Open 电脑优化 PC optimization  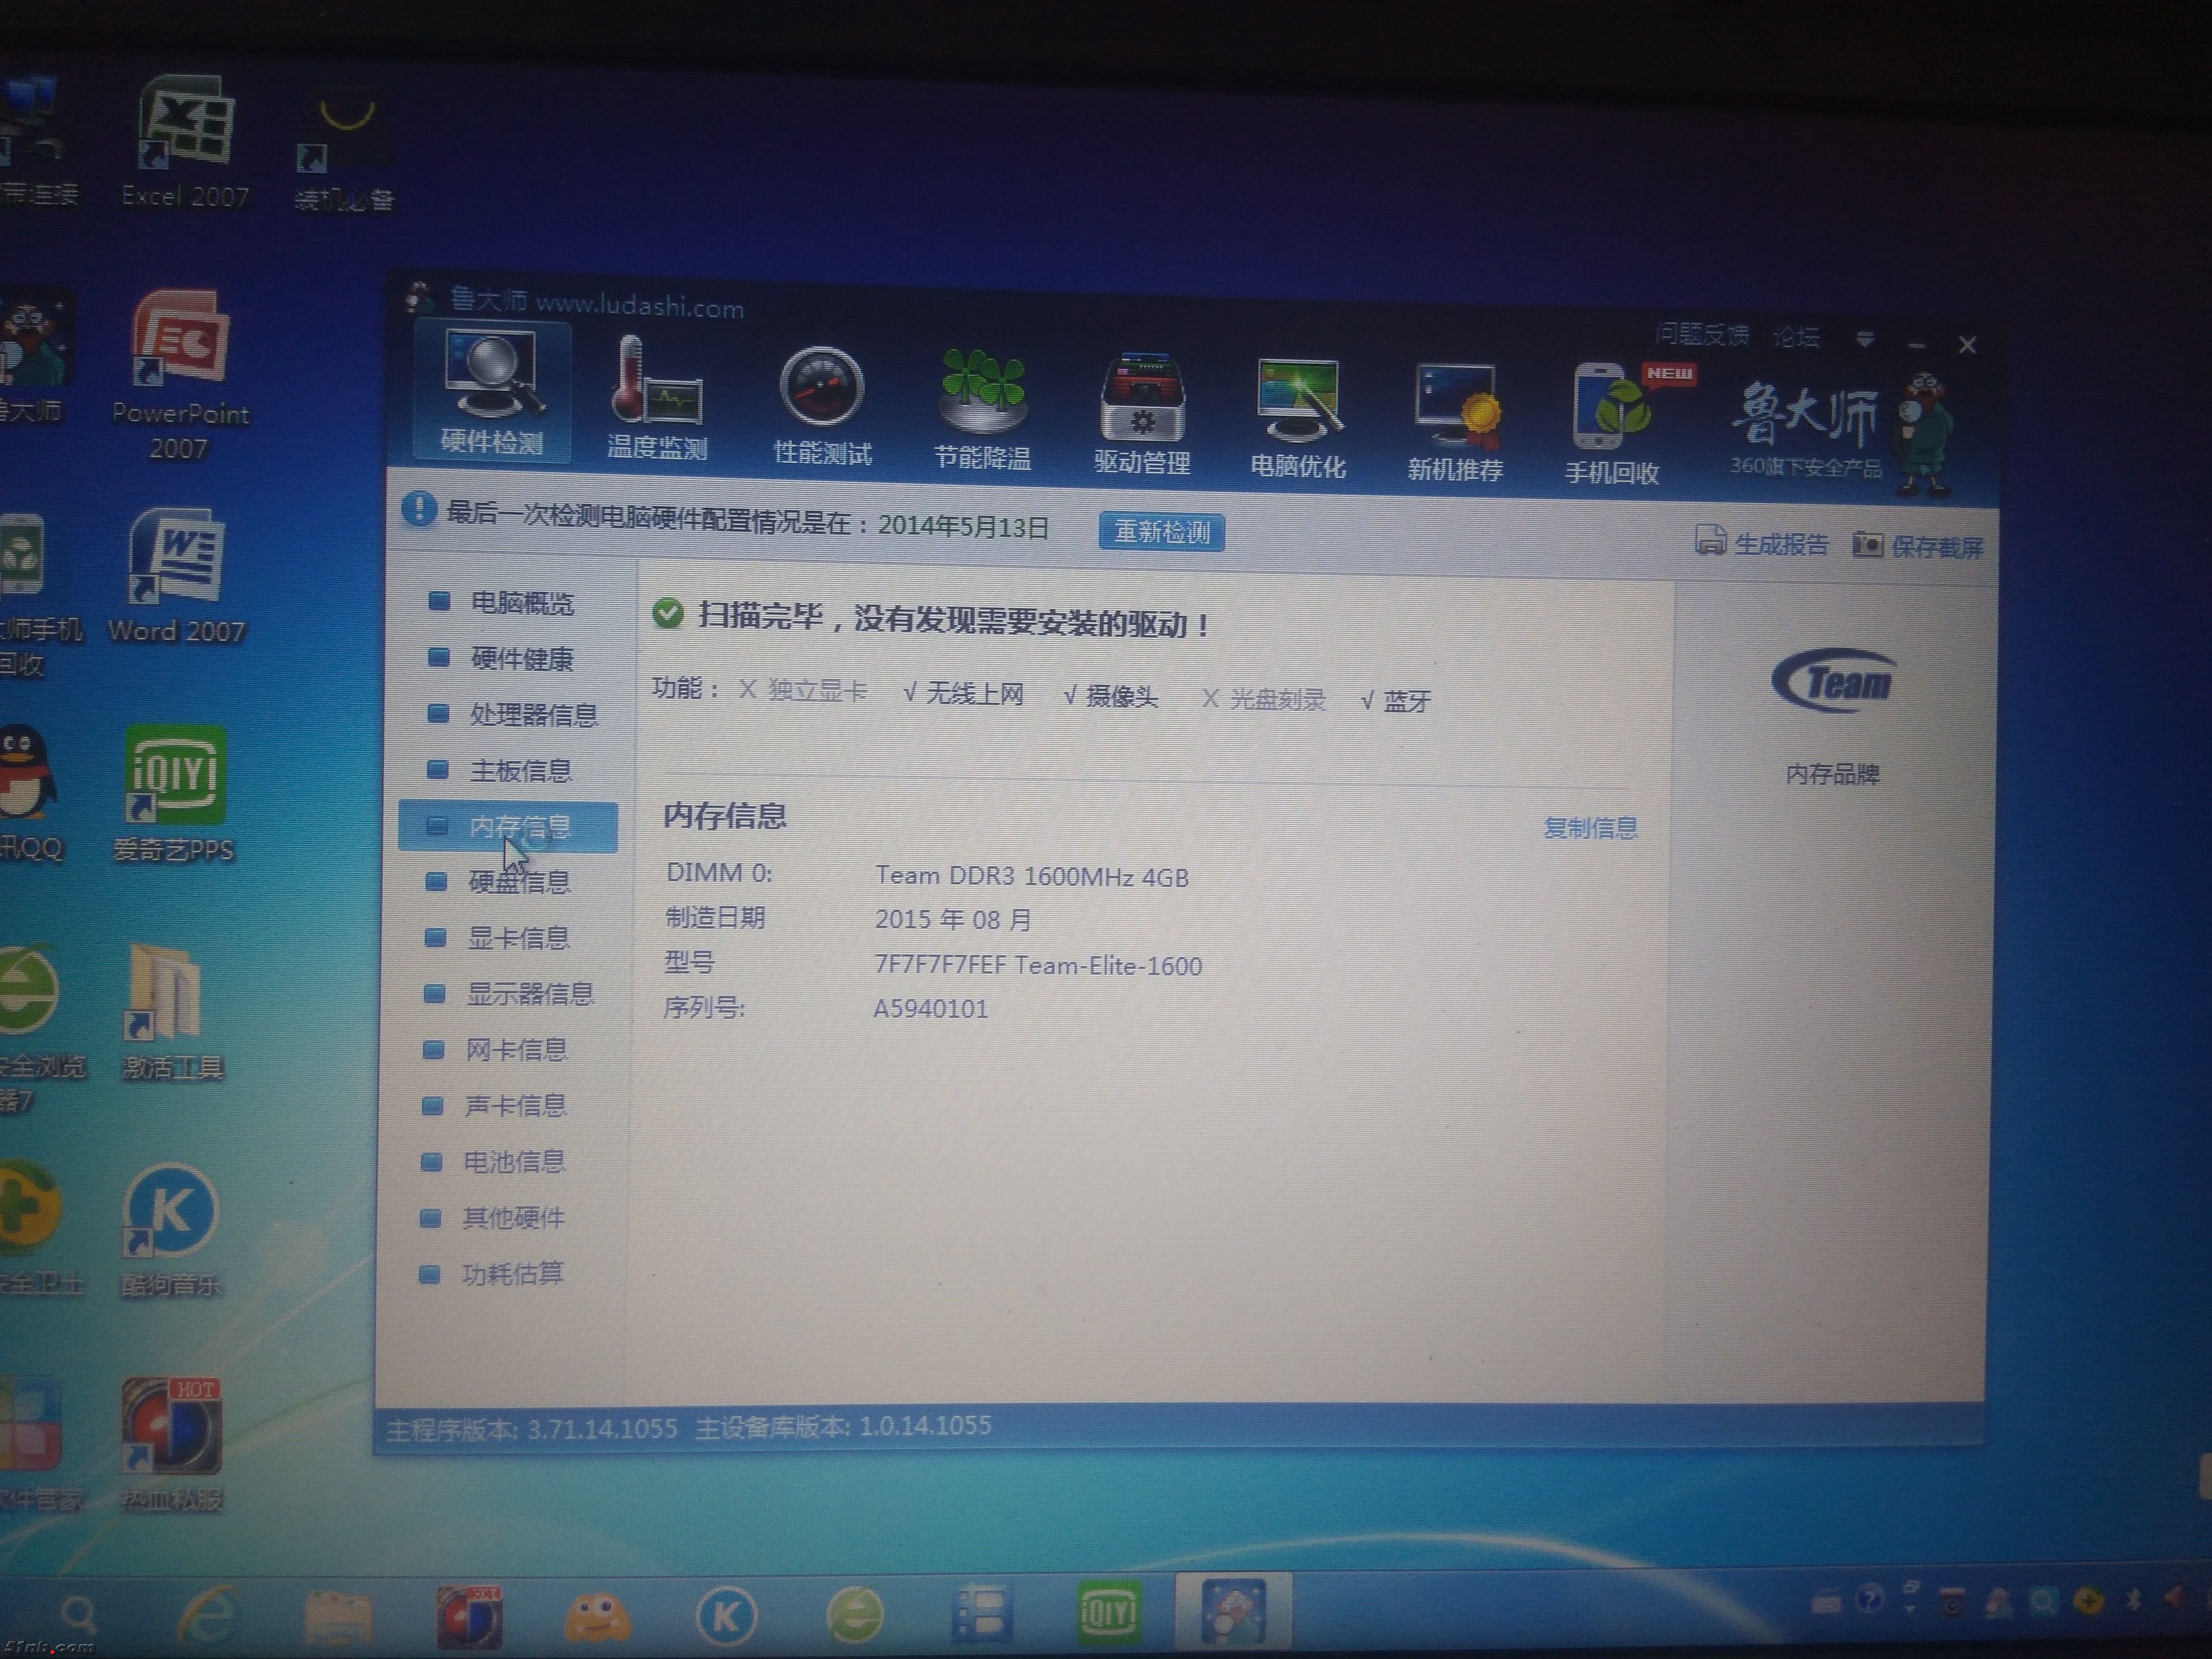coord(1298,420)
